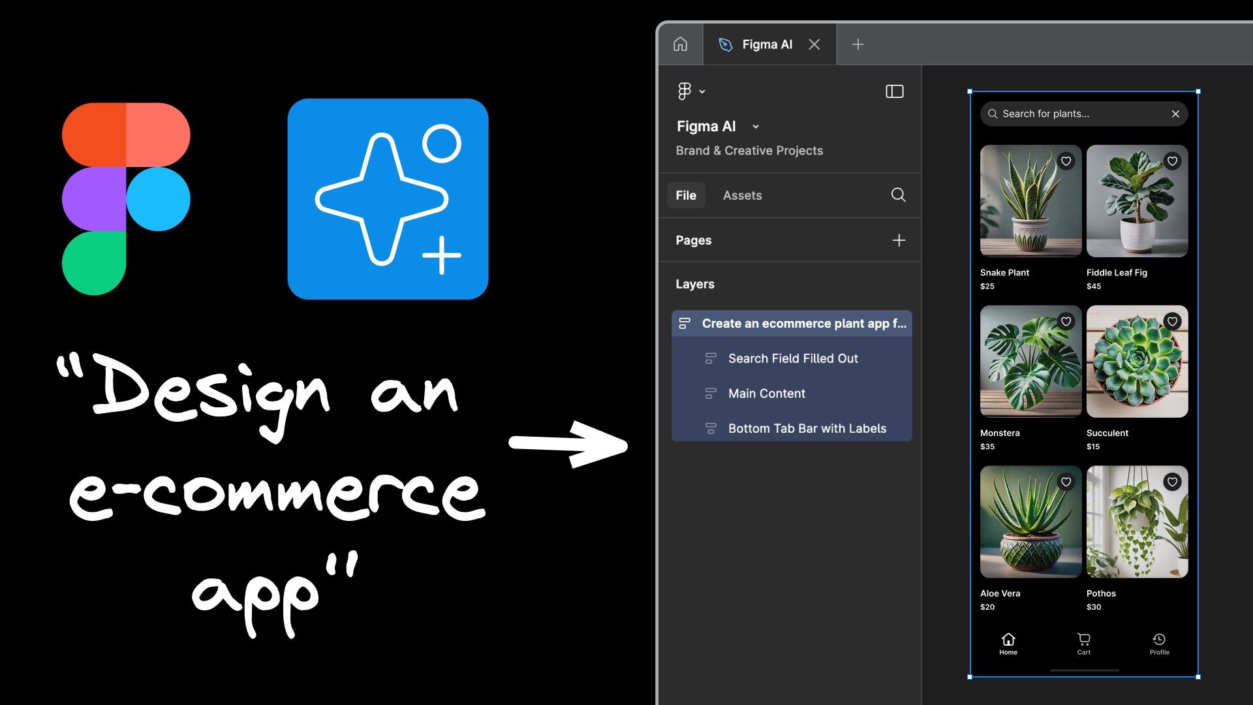Switch to the Assets tab

pyautogui.click(x=742, y=195)
